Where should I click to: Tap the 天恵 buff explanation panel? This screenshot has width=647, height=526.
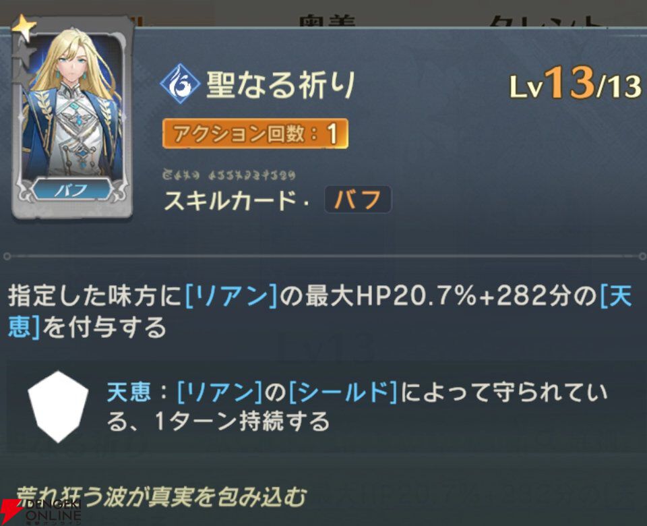pyautogui.click(x=323, y=407)
